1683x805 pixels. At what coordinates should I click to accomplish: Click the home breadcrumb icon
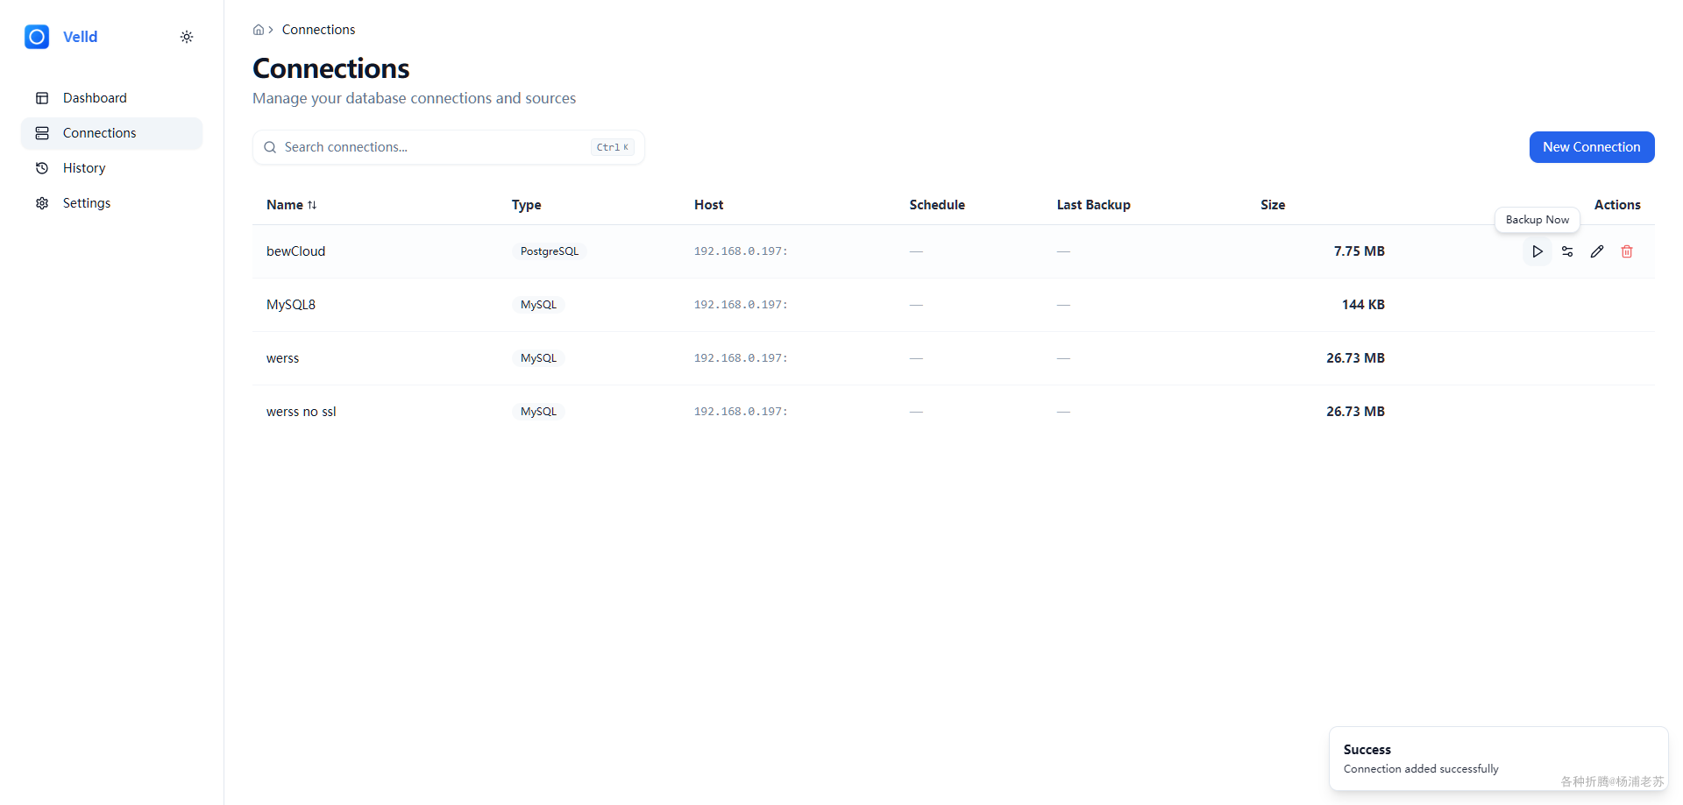[x=259, y=30]
